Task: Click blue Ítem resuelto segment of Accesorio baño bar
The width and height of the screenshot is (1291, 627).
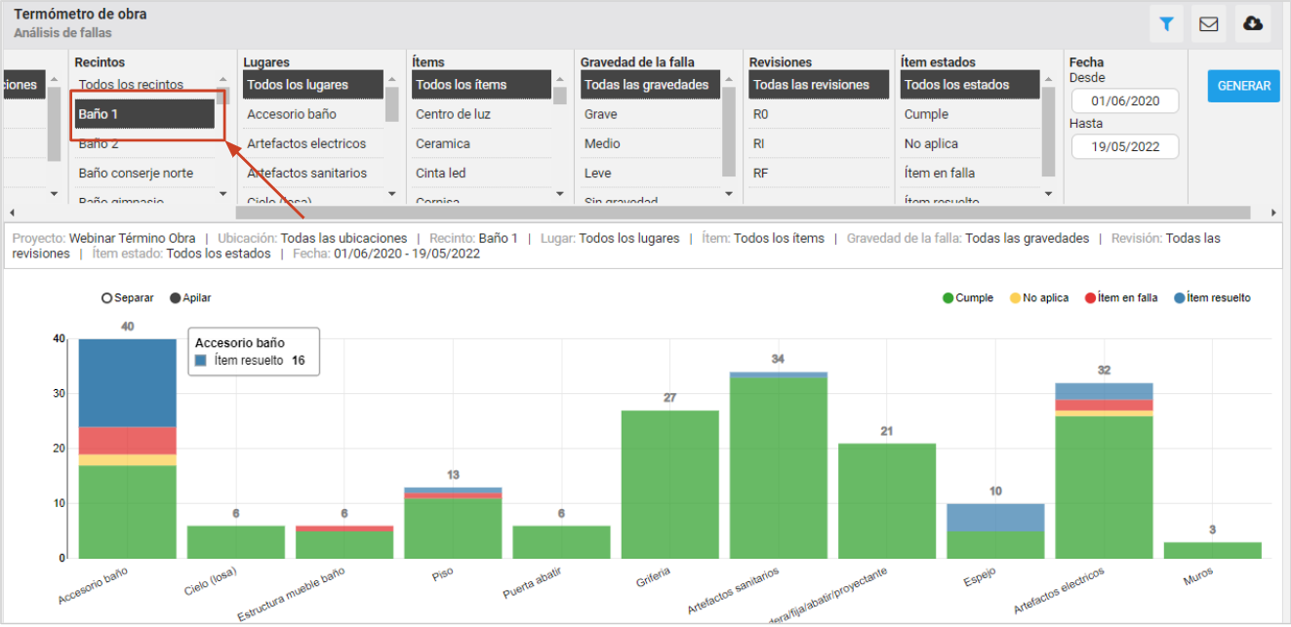Action: pos(127,383)
